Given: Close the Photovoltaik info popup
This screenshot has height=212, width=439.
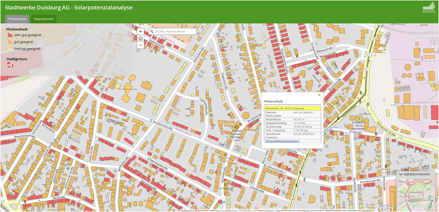Looking at the screenshot, I should tap(319, 95).
